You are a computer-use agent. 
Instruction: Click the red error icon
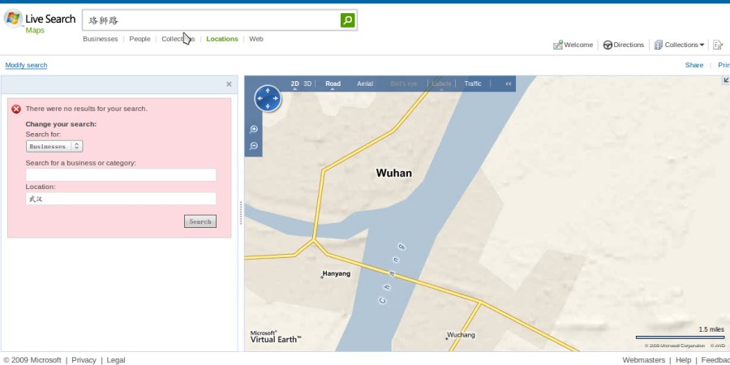coord(16,109)
